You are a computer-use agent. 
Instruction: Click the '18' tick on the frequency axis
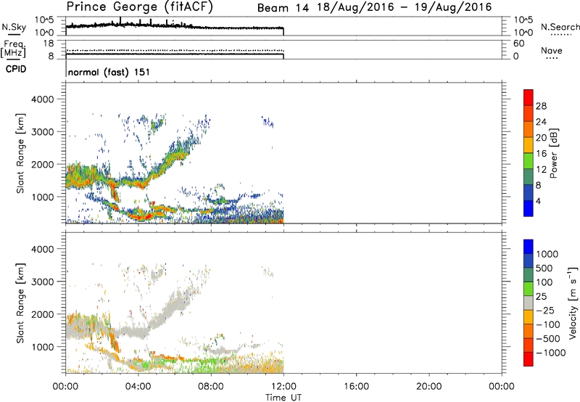point(49,44)
